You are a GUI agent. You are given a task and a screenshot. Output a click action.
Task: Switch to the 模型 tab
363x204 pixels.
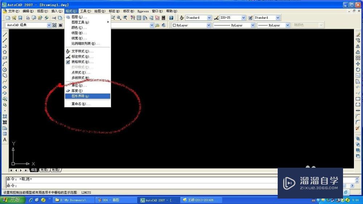34,170
